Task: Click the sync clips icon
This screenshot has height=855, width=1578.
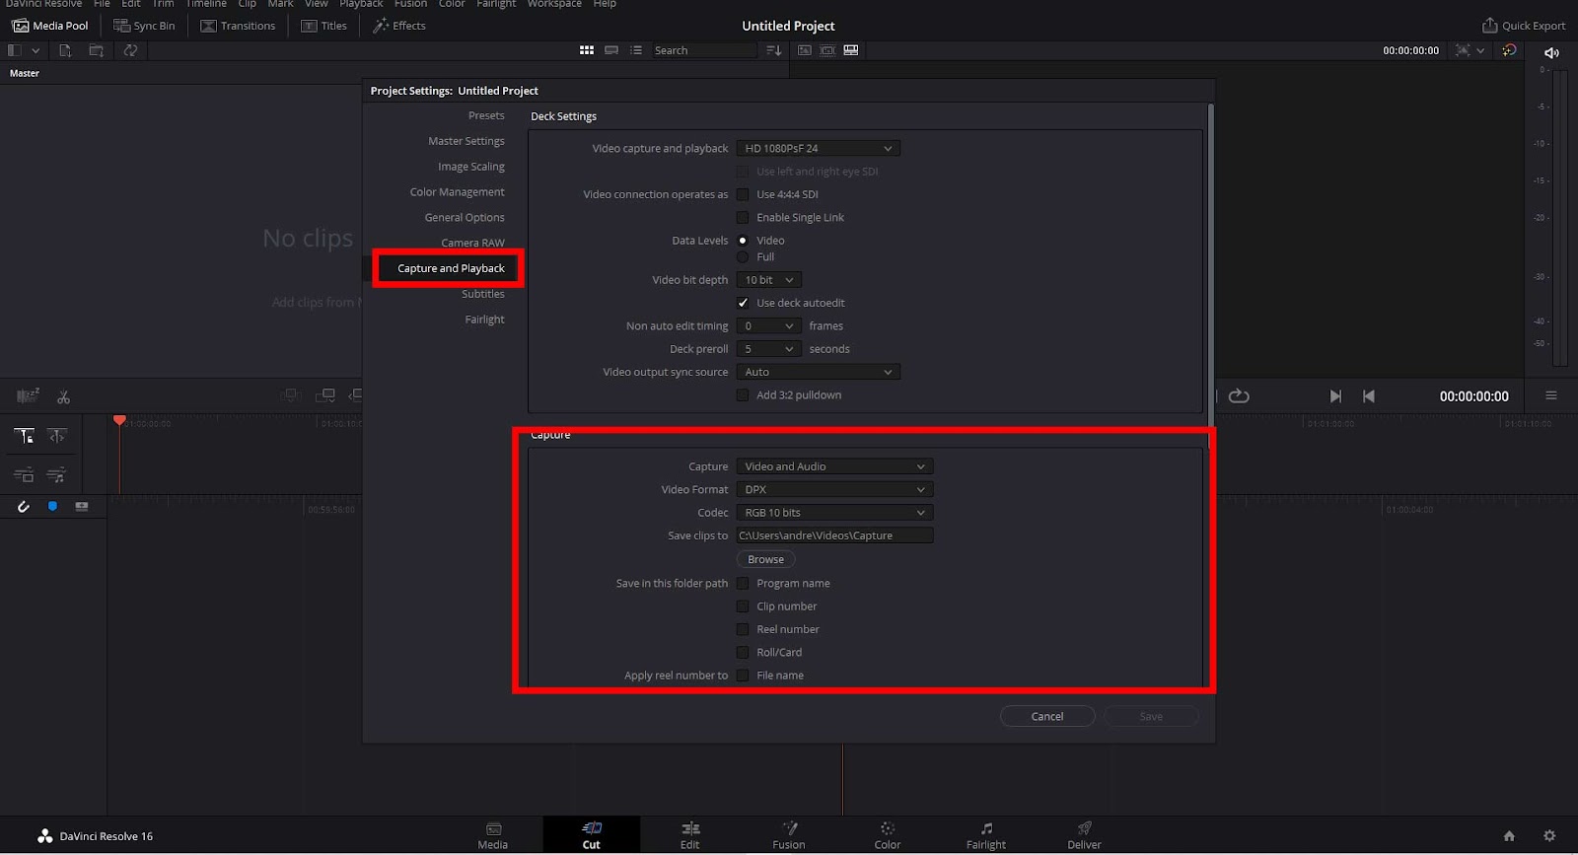Action: [130, 50]
